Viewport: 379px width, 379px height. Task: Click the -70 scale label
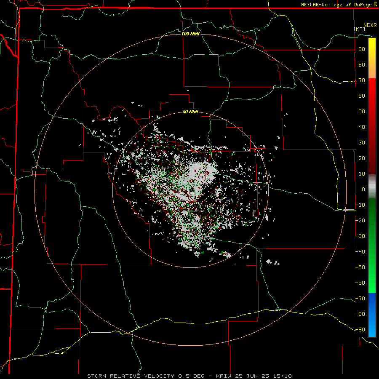(360, 298)
